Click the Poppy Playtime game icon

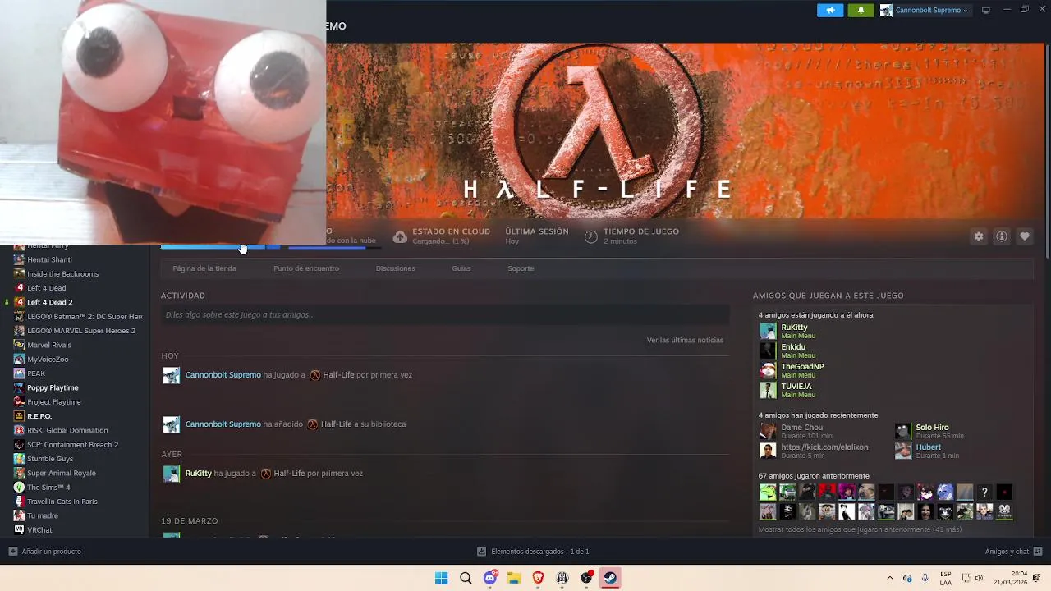coord(20,387)
